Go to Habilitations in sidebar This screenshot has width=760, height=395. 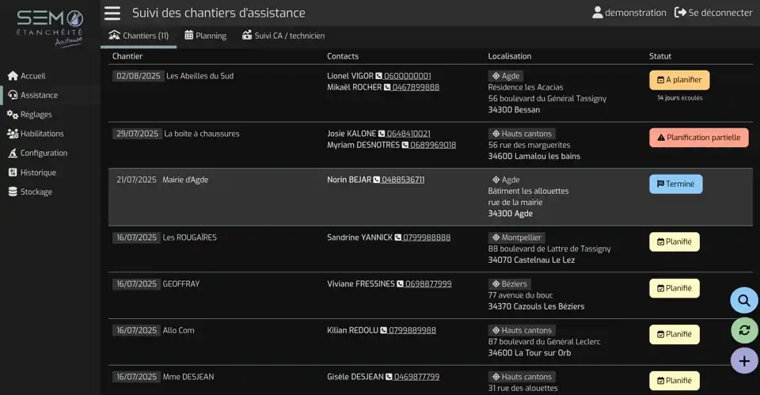tap(42, 134)
